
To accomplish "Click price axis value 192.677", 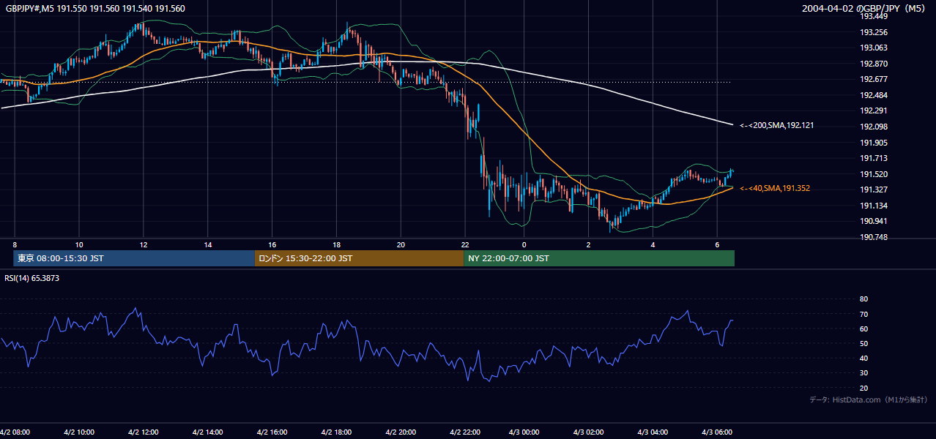I will point(873,79).
